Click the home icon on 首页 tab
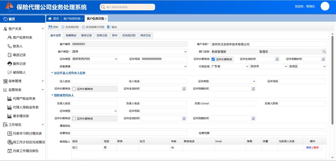This screenshot has width=336, height=161. click(x=50, y=19)
